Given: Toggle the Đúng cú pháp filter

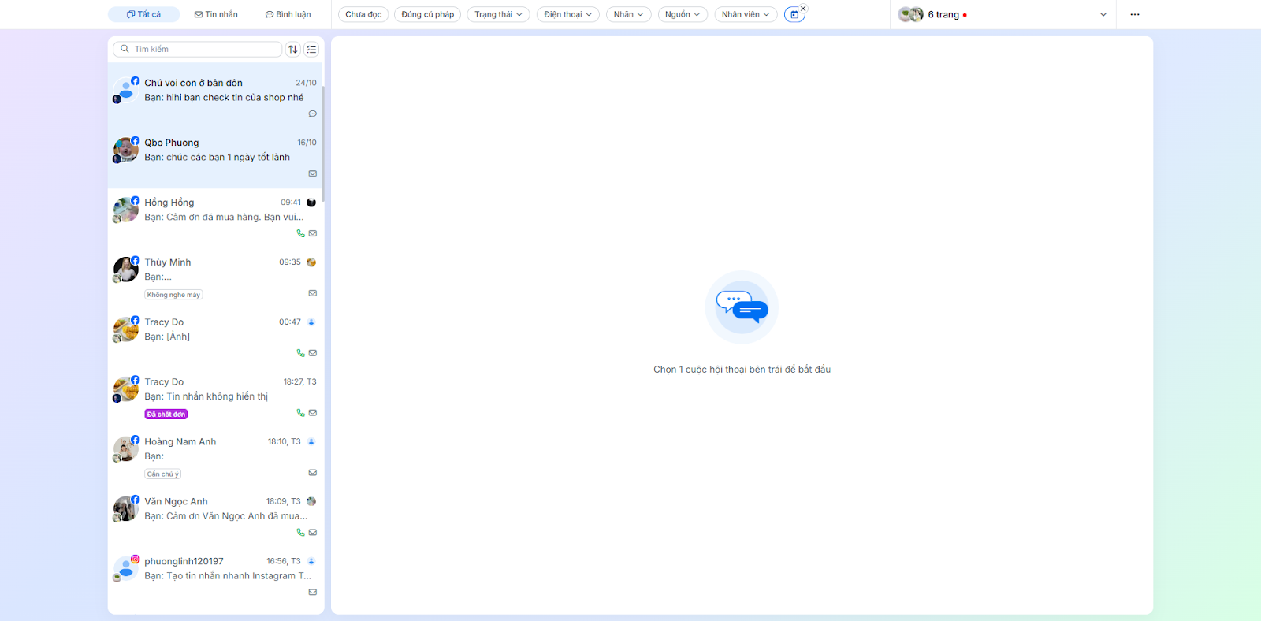Looking at the screenshot, I should [428, 14].
